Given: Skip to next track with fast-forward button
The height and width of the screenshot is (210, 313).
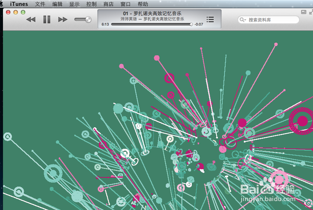Looking at the screenshot, I should pyautogui.click(x=63, y=20).
